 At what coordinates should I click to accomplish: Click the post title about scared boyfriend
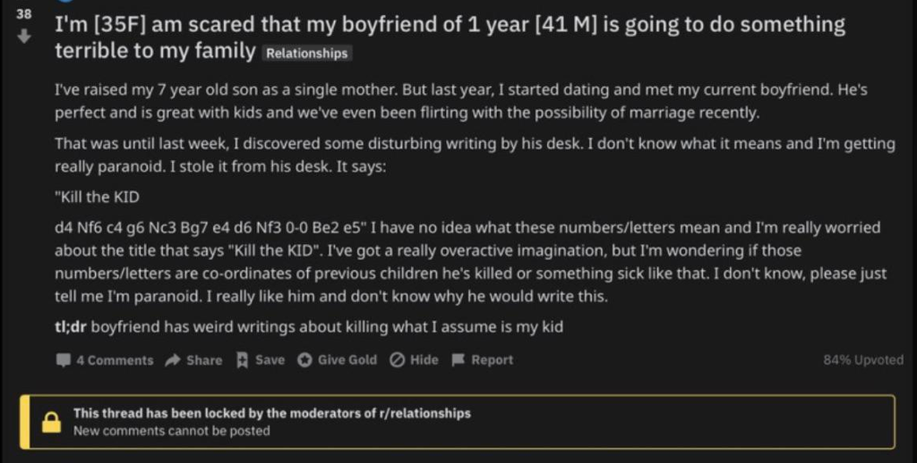448,25
